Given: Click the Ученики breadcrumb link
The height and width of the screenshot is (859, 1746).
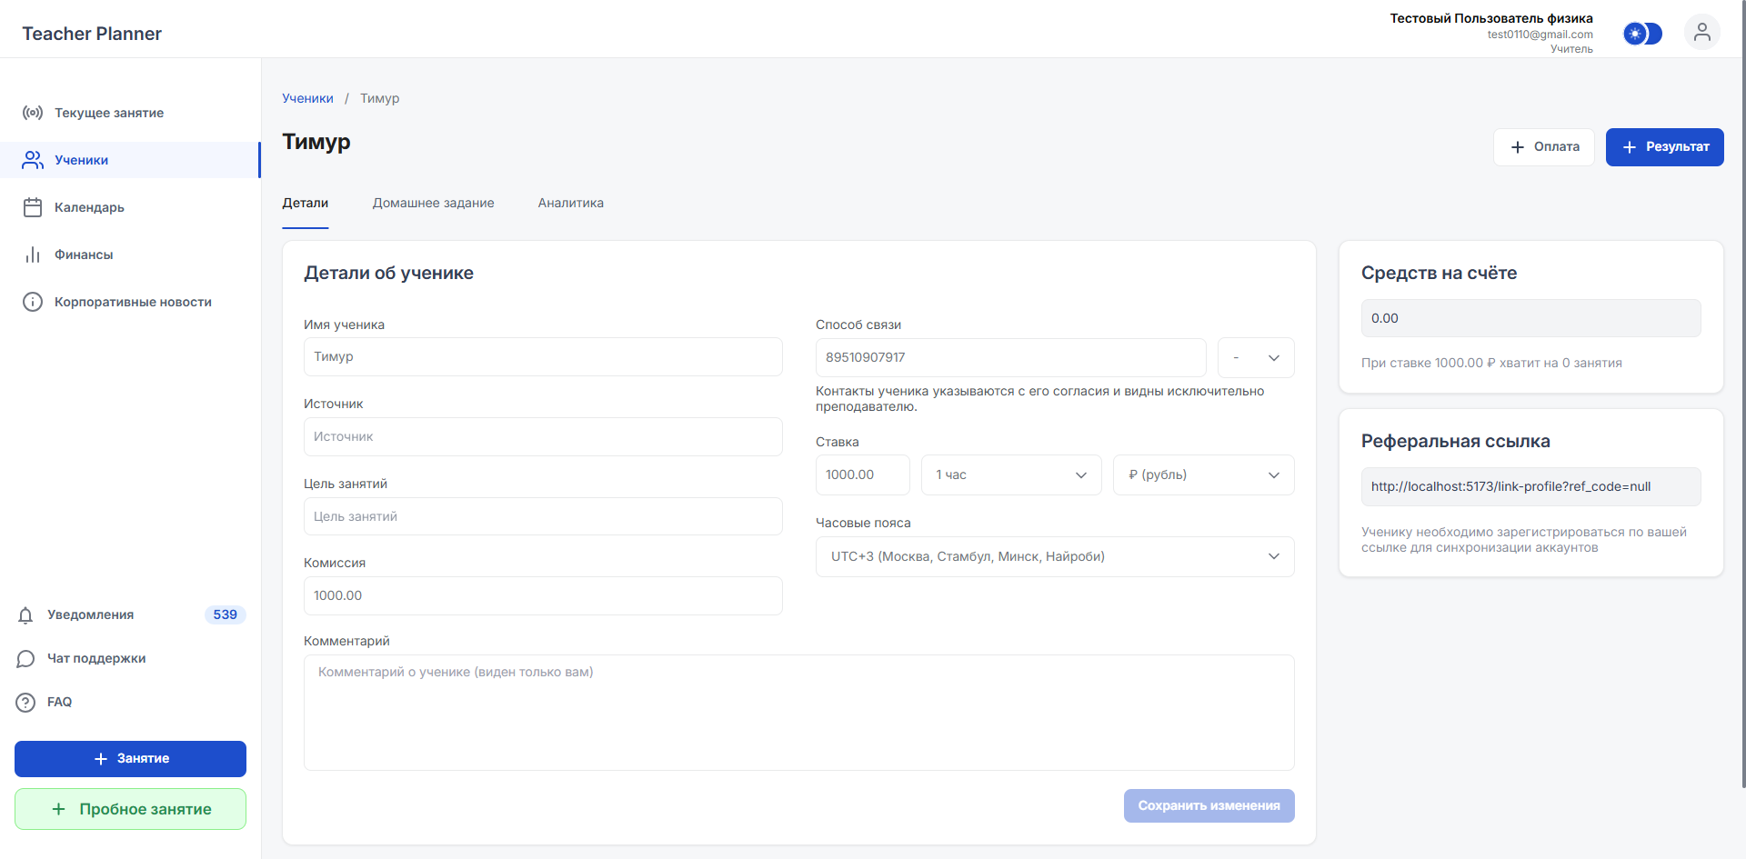Looking at the screenshot, I should (307, 98).
